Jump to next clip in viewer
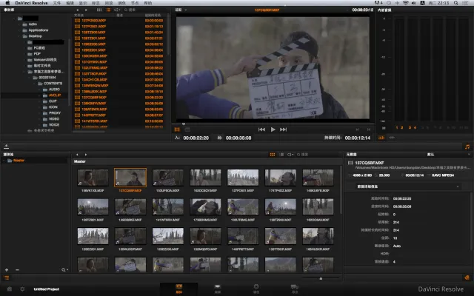474x296 pixels. click(x=283, y=129)
